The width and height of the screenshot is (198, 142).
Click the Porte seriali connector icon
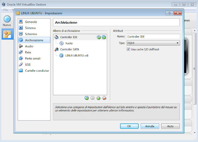[21, 58]
